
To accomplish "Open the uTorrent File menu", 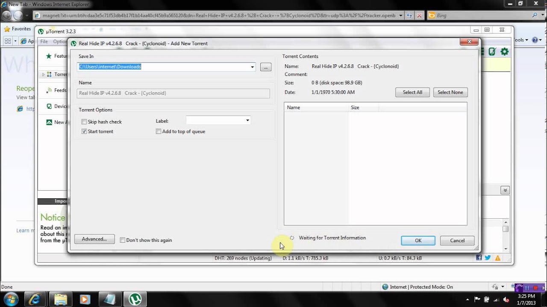I will pyautogui.click(x=44, y=42).
